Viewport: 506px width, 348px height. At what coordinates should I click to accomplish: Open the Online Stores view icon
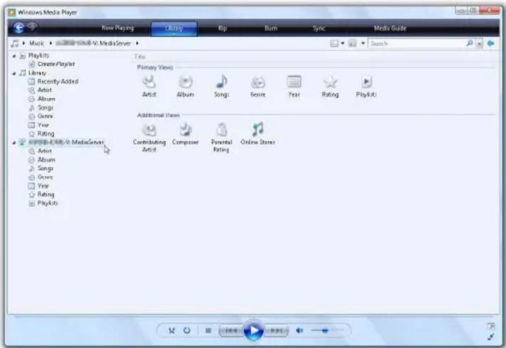(258, 129)
